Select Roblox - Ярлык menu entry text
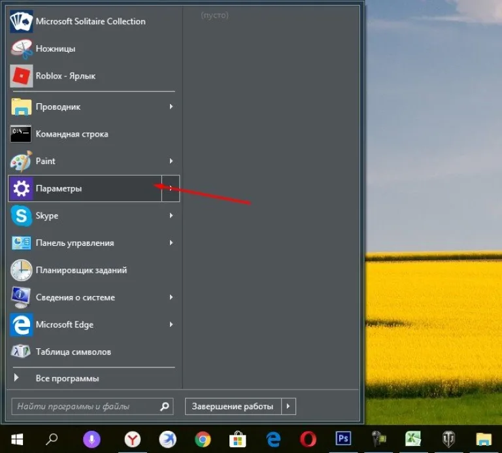 click(x=65, y=76)
